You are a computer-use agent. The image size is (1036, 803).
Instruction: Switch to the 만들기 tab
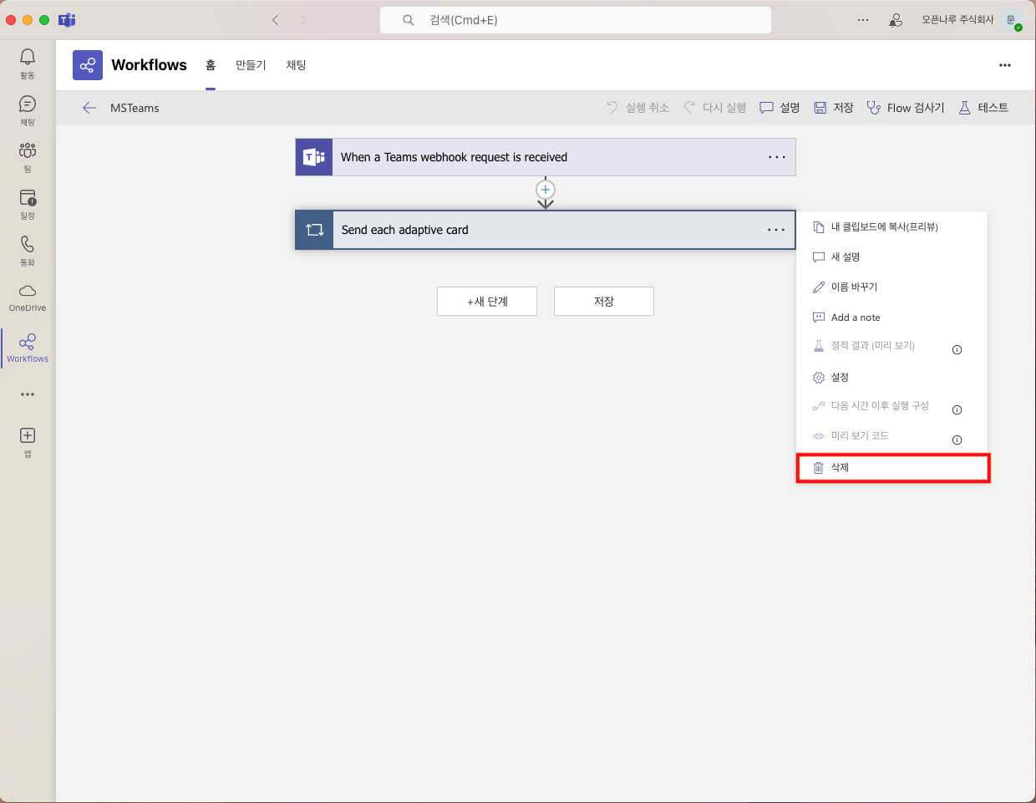251,65
